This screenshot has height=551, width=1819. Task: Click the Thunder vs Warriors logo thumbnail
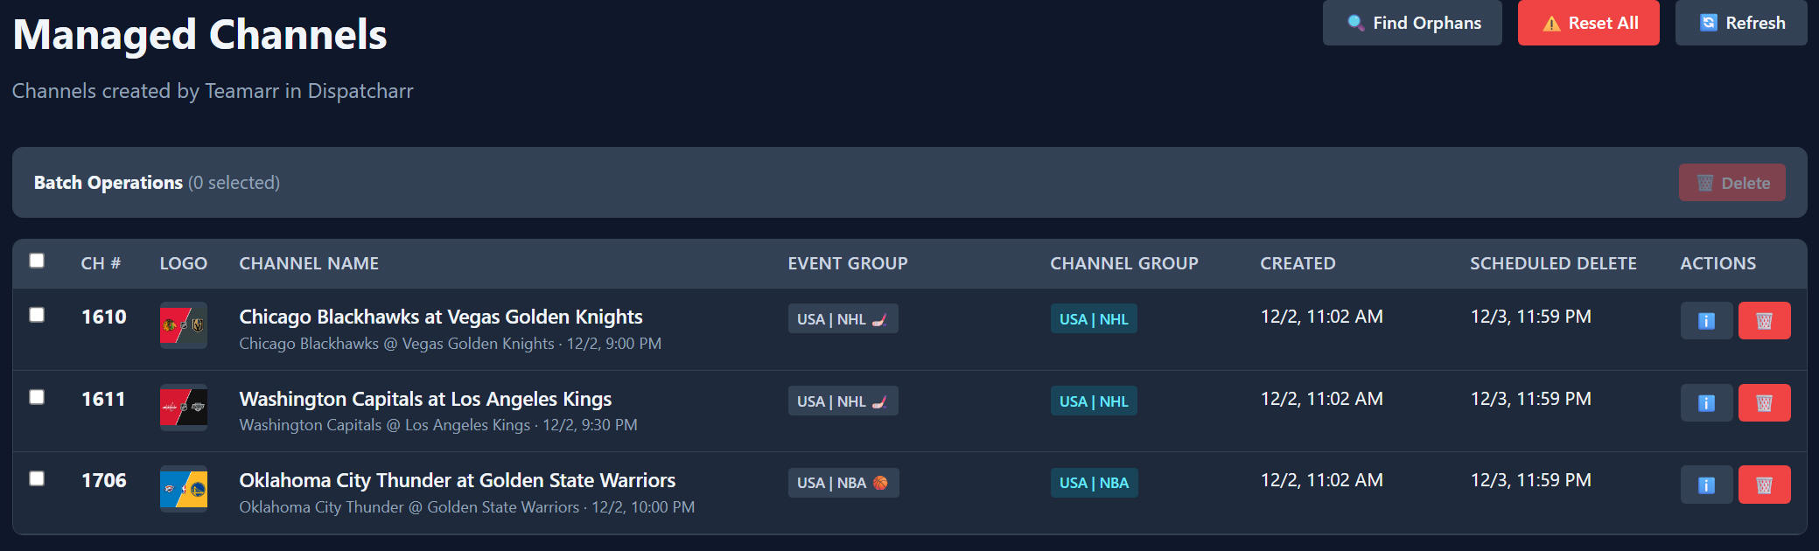click(184, 489)
